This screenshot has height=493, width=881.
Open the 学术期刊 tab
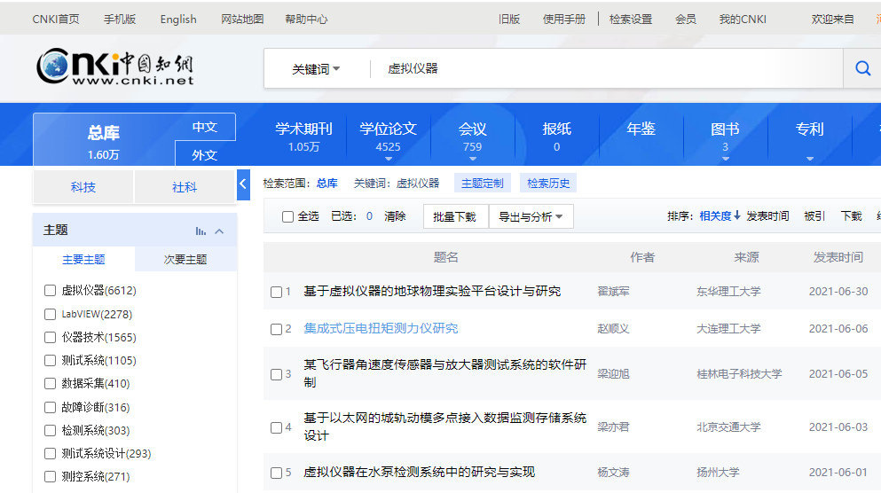point(304,137)
